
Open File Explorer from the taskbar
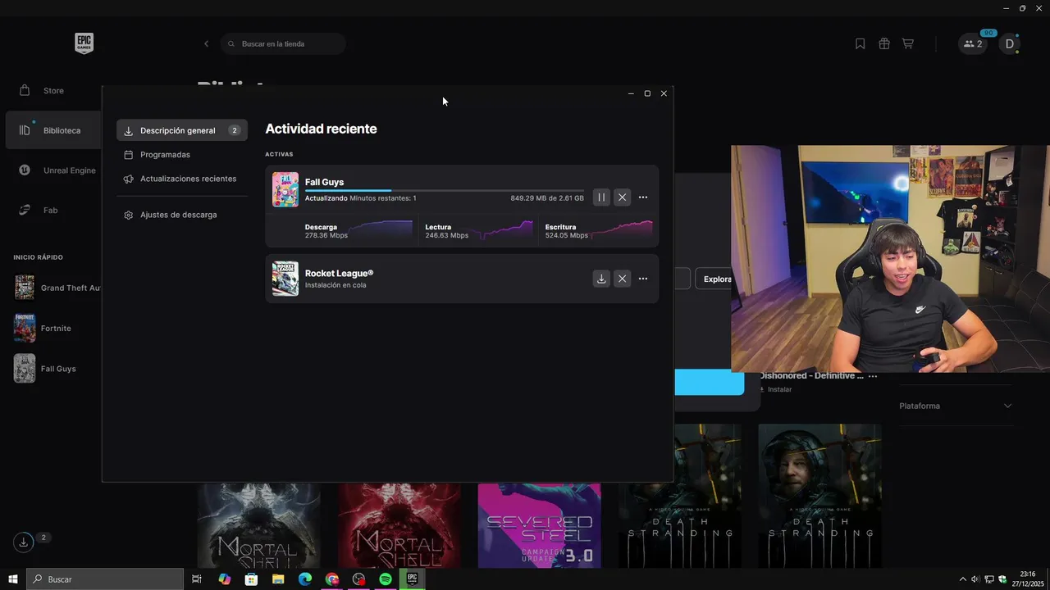point(278,579)
